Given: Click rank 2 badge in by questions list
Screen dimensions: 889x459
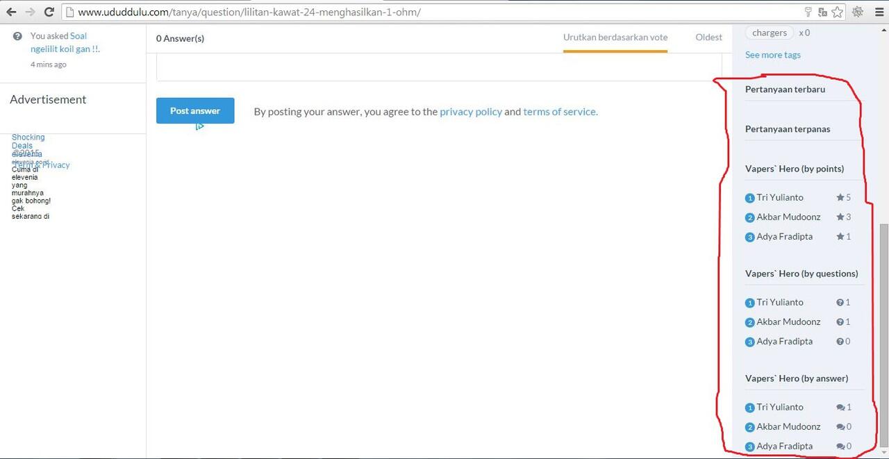Looking at the screenshot, I should point(749,323).
